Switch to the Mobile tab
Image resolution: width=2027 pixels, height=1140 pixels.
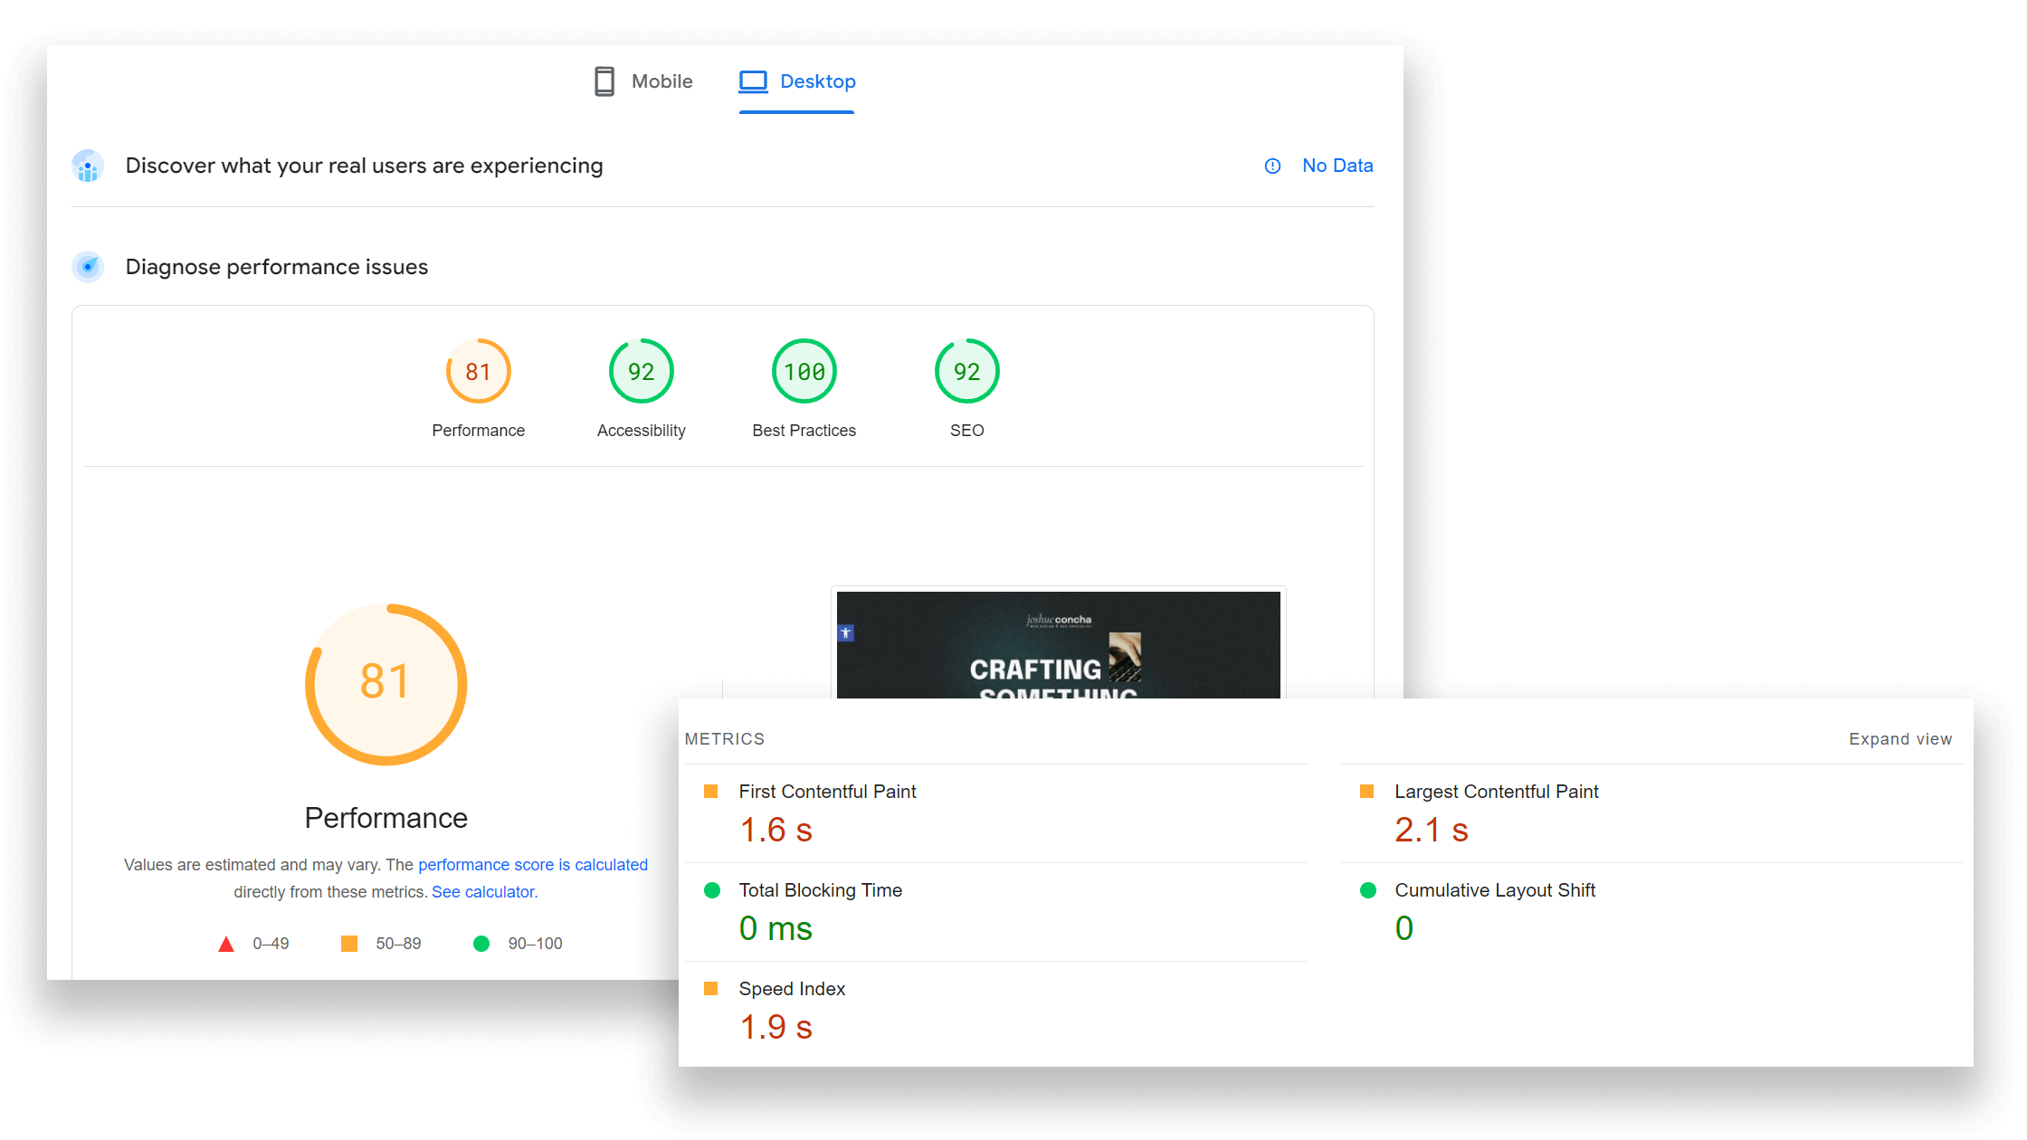click(x=642, y=81)
